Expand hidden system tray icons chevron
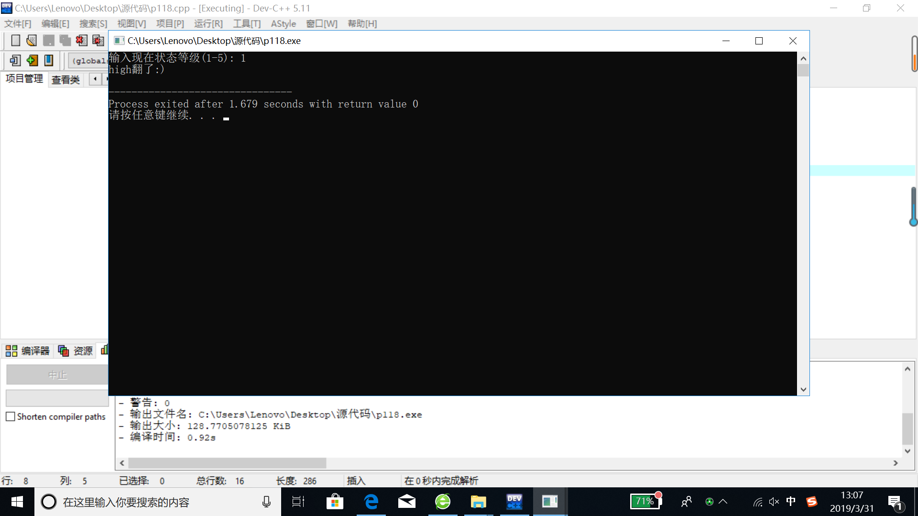The width and height of the screenshot is (918, 516). (723, 502)
